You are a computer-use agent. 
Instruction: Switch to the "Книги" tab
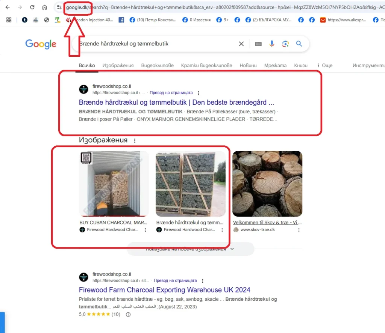pyautogui.click(x=301, y=65)
